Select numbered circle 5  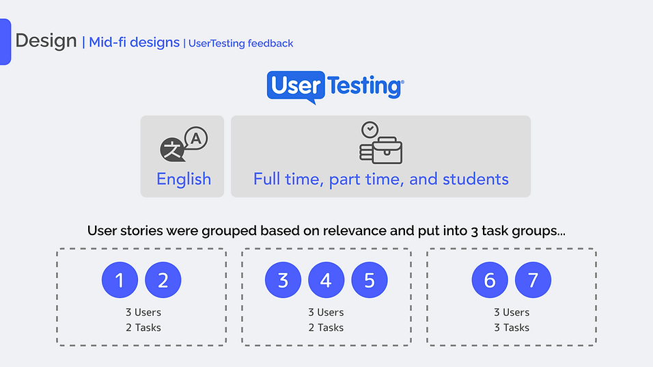370,280
